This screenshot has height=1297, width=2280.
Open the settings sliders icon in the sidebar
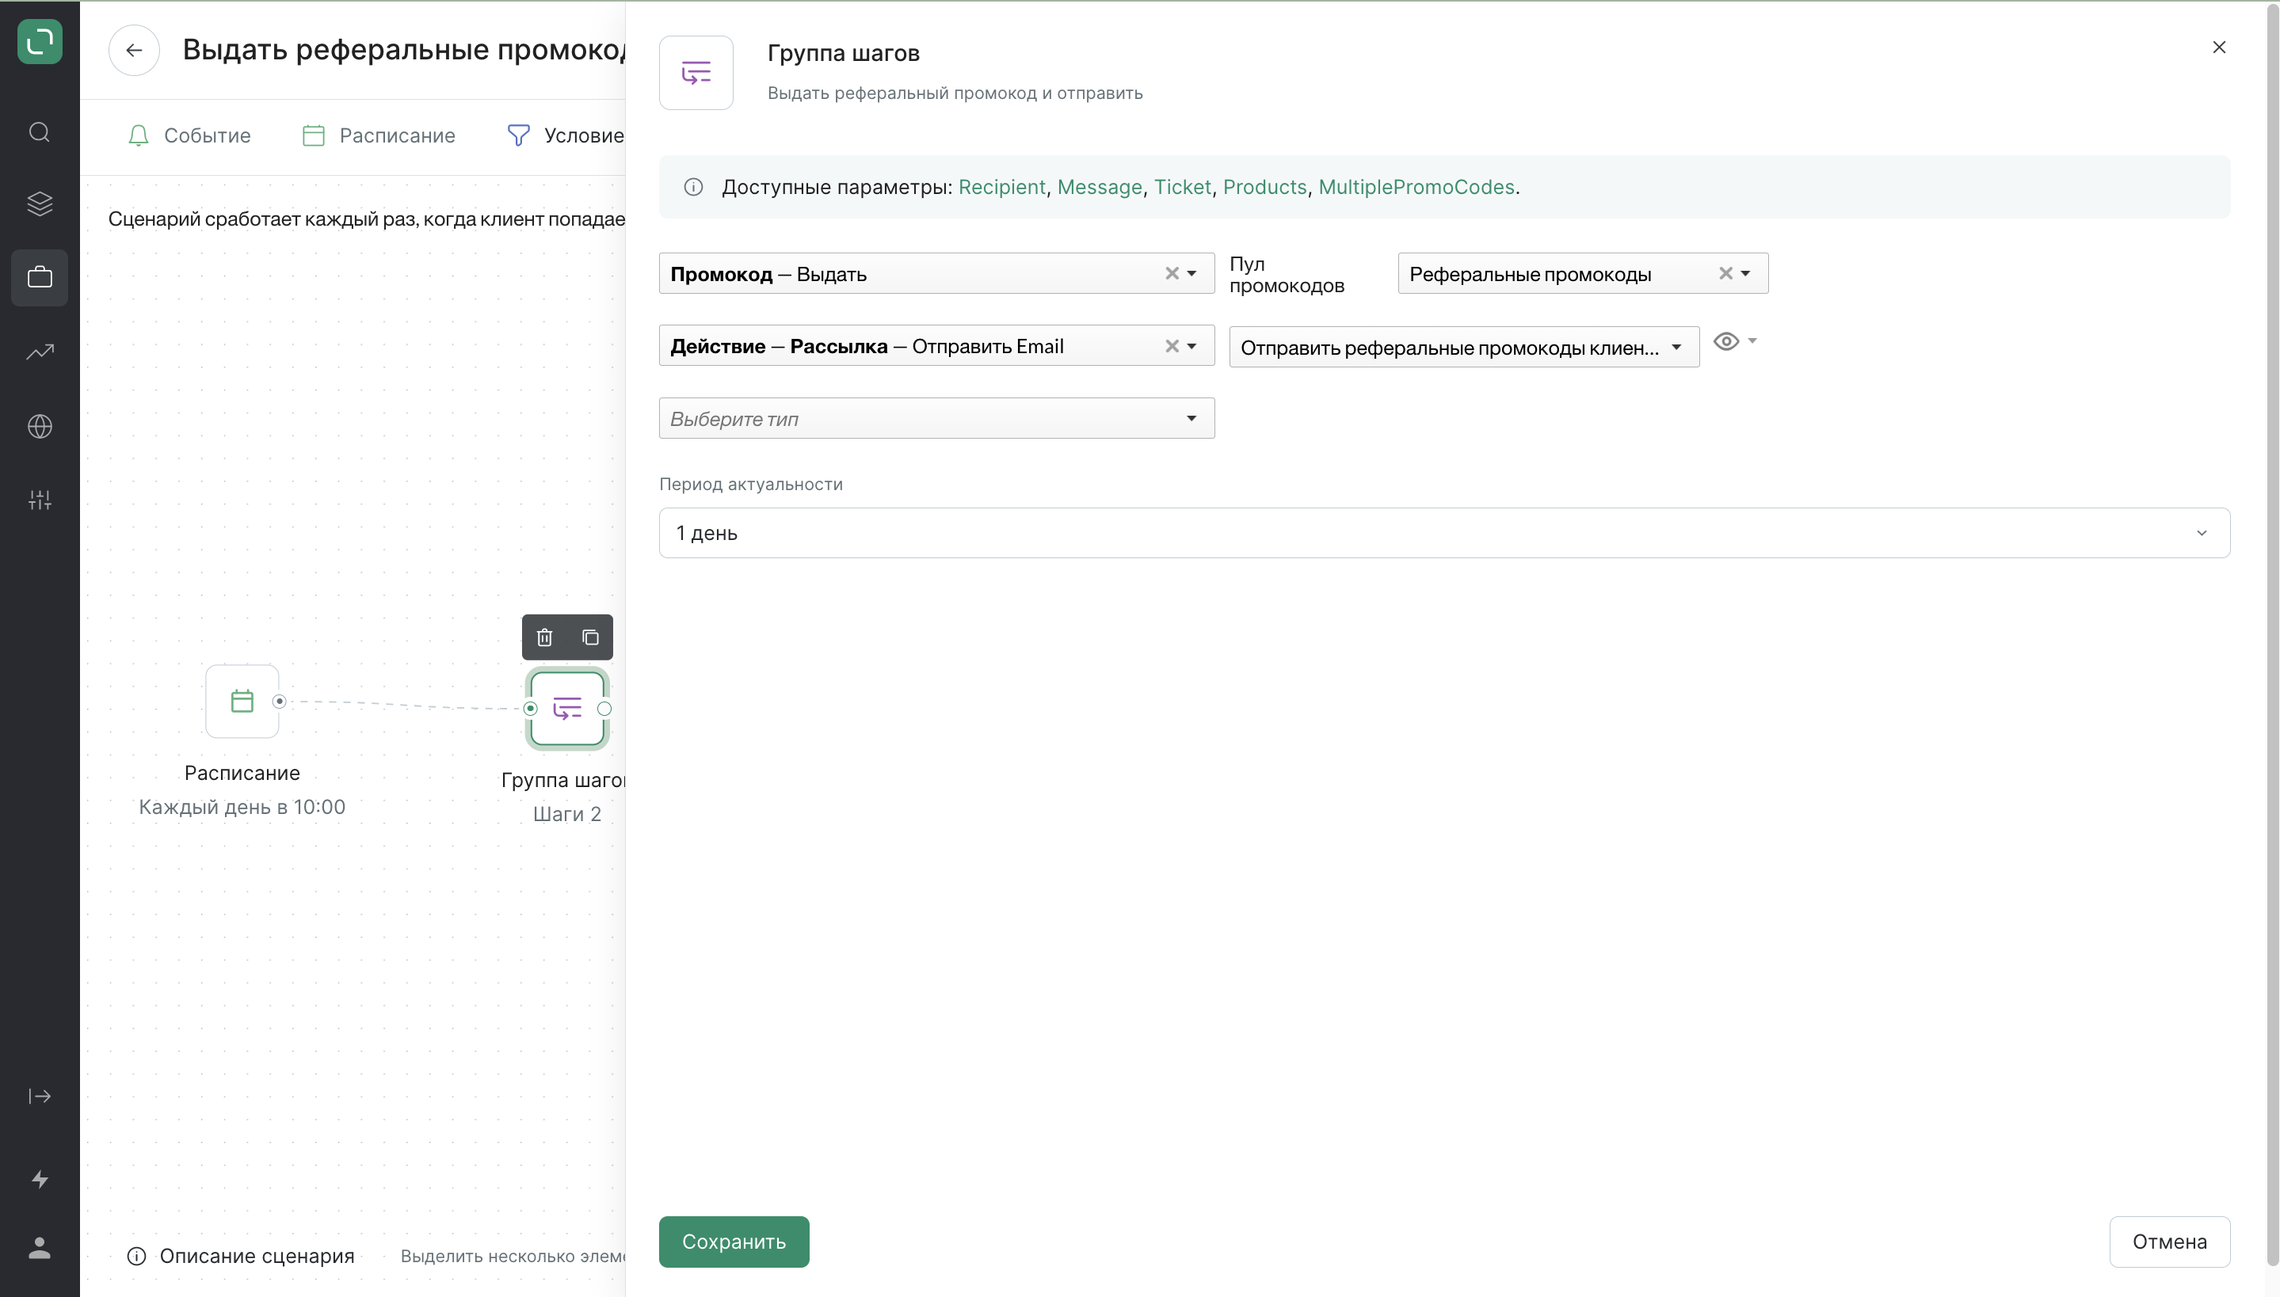click(x=39, y=500)
